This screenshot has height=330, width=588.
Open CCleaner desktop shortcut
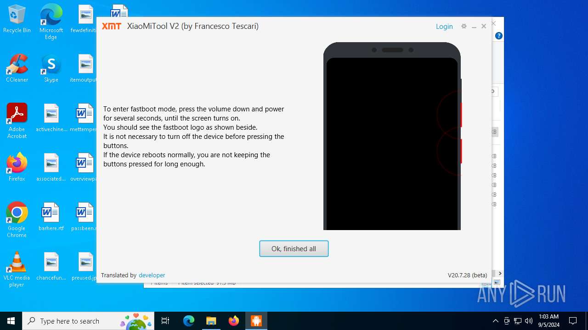(17, 68)
